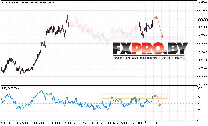The image size is (208, 126).
Task: Click the 27 Jun 2017 date label
Action: click(7, 123)
